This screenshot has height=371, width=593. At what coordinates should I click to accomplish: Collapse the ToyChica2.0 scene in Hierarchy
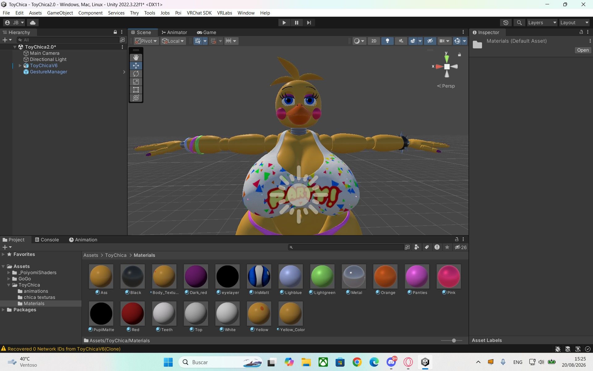tap(15, 47)
